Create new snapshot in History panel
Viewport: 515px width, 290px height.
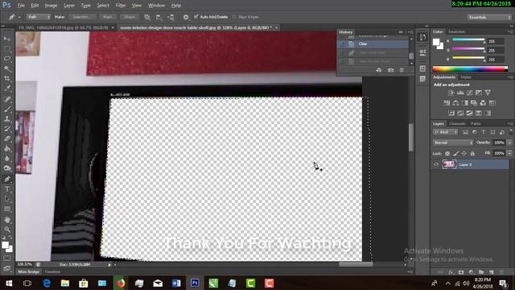pos(390,70)
